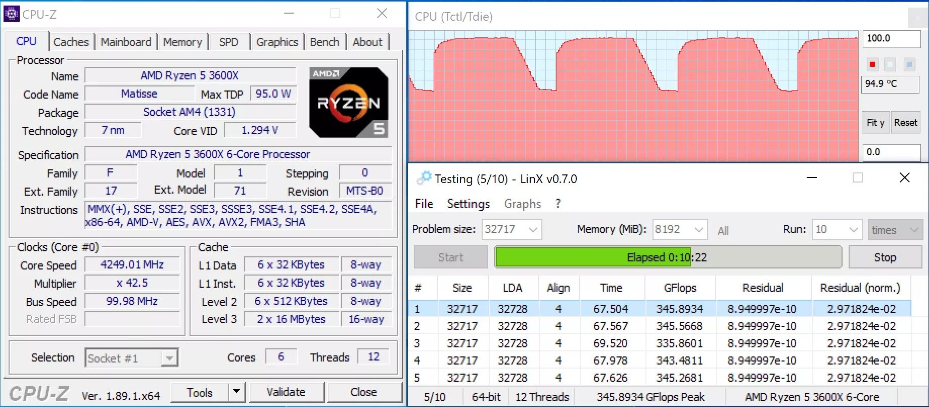Select result row with time 67.567
This screenshot has width=929, height=407.
[x=660, y=326]
